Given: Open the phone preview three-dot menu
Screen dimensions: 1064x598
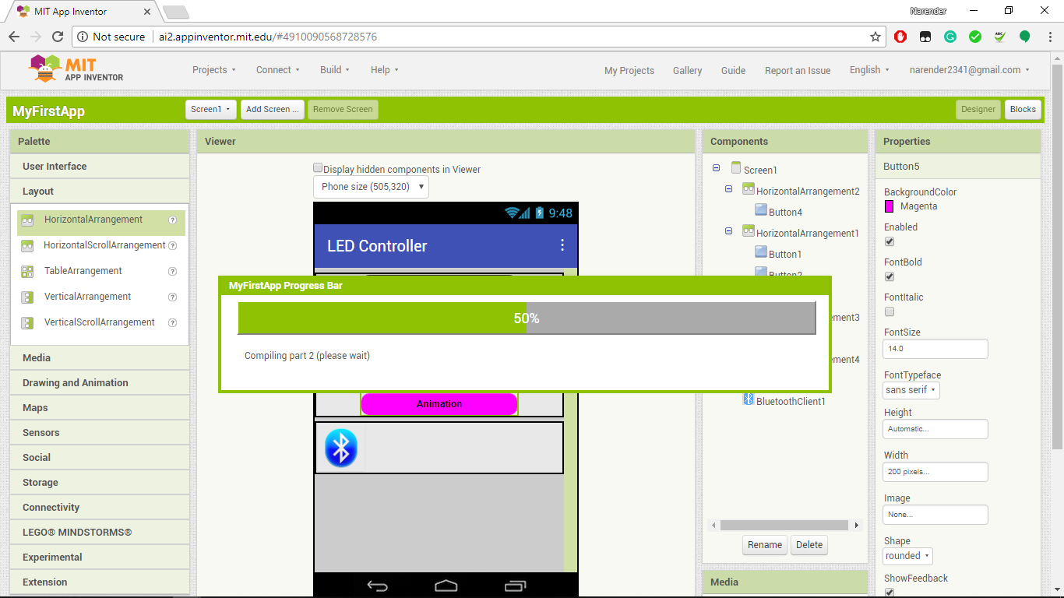Looking at the screenshot, I should 562,245.
